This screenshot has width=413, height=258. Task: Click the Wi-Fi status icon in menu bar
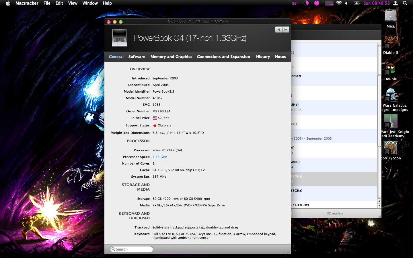(339, 3)
